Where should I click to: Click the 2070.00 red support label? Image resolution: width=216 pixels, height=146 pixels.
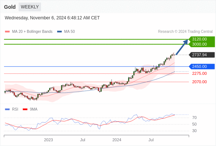200,82
